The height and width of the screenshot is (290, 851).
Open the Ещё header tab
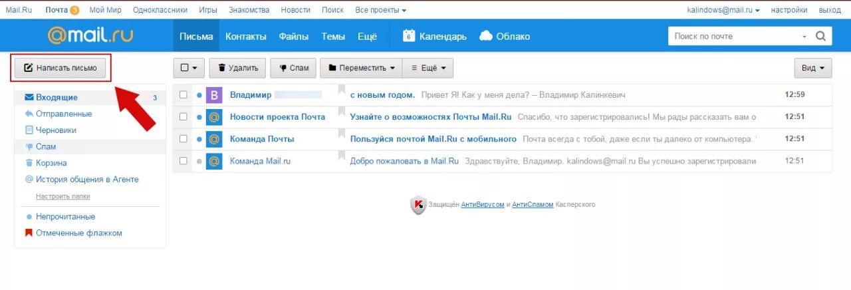tap(368, 37)
